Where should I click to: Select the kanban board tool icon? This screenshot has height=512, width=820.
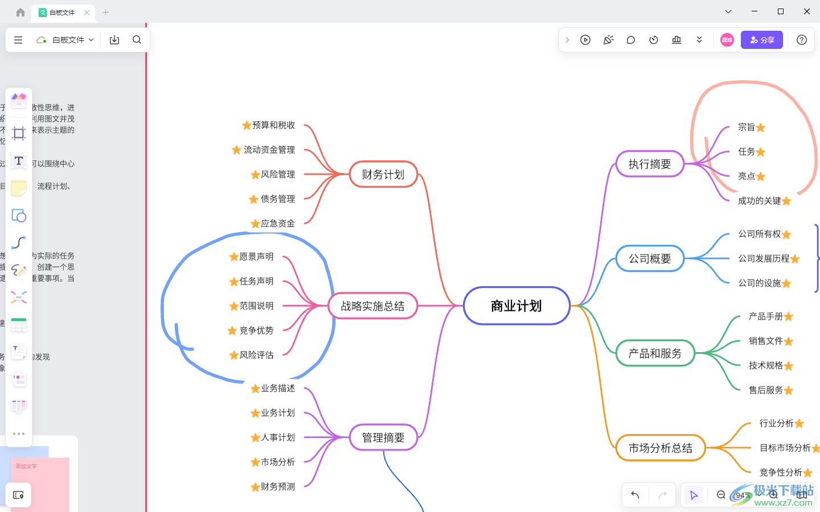pos(19,407)
